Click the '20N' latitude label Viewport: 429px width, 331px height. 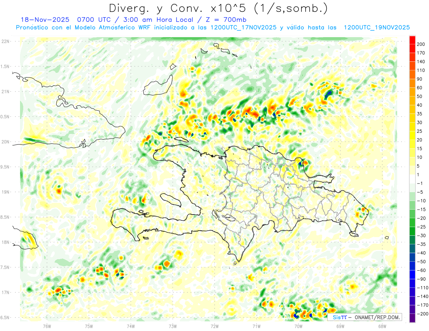click(5, 142)
